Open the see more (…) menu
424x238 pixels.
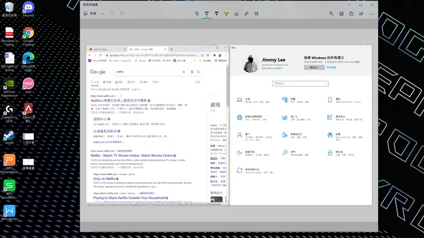372,14
